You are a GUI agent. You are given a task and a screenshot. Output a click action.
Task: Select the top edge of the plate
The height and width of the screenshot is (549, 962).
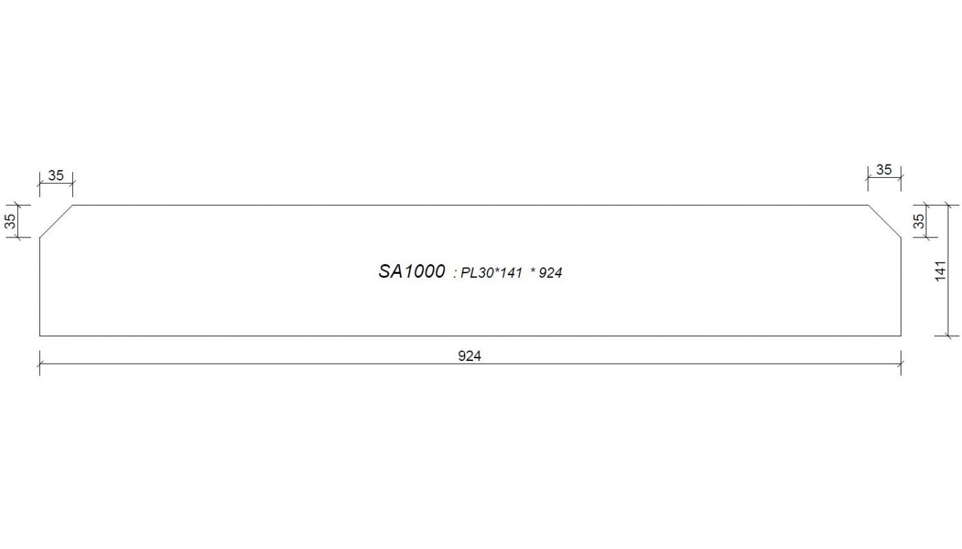[470, 205]
